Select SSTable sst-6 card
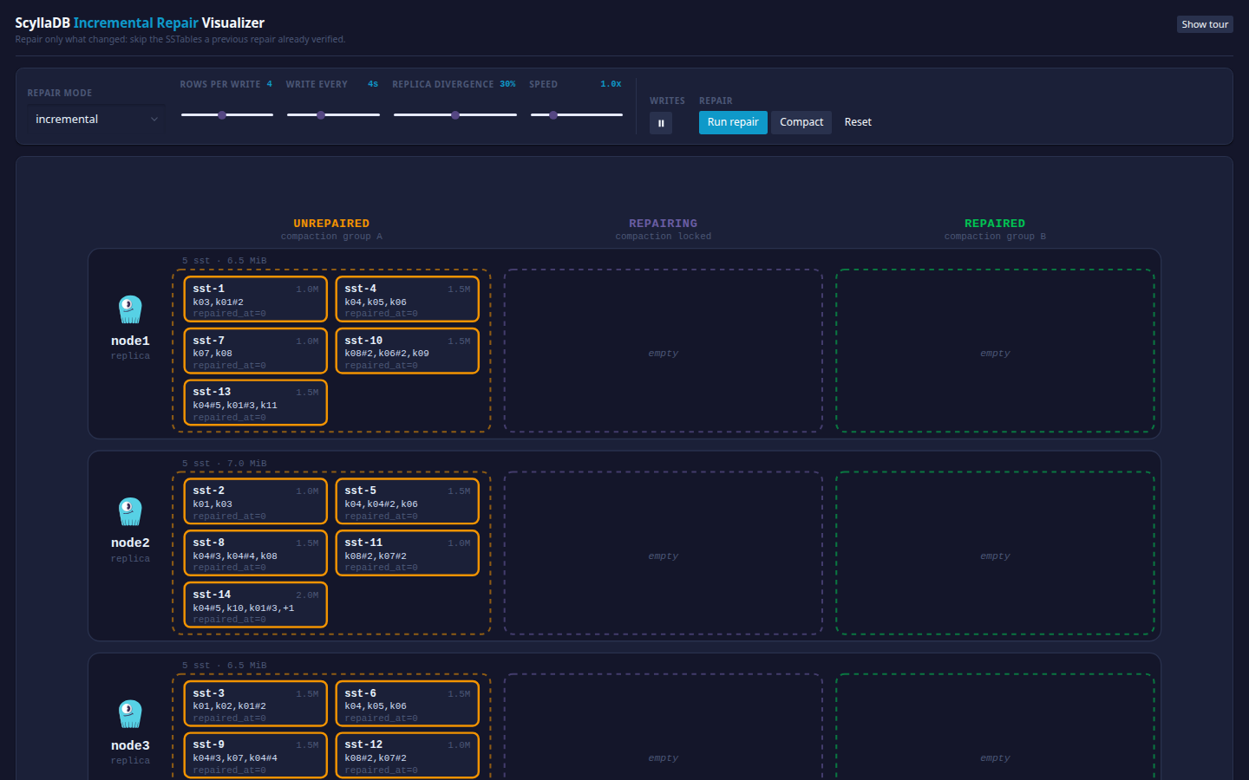This screenshot has height=780, width=1249. pos(408,704)
